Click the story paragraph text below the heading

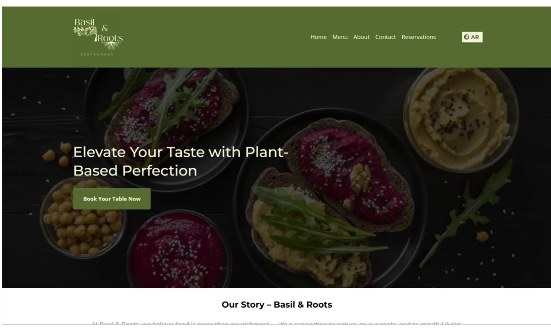pos(275,323)
